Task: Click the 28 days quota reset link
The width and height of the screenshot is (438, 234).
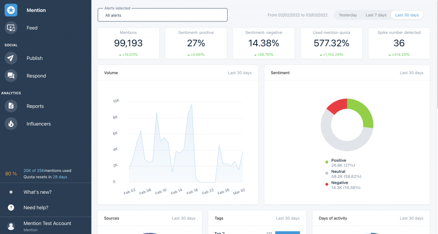Action: click(60, 177)
